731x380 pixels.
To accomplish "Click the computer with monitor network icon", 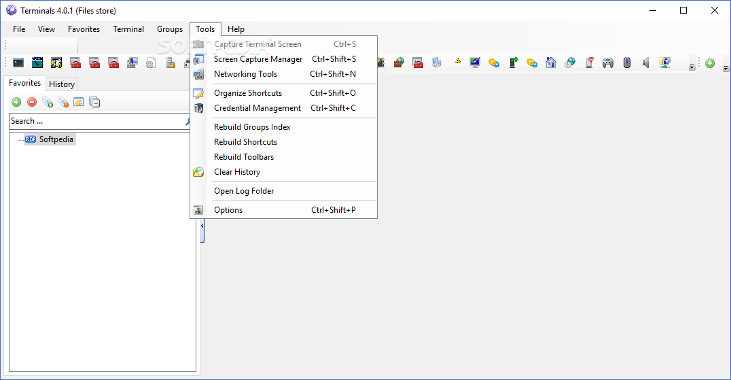I will (x=132, y=63).
